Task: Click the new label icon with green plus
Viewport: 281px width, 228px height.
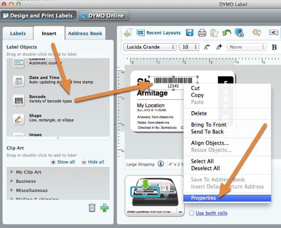Action: point(128,33)
